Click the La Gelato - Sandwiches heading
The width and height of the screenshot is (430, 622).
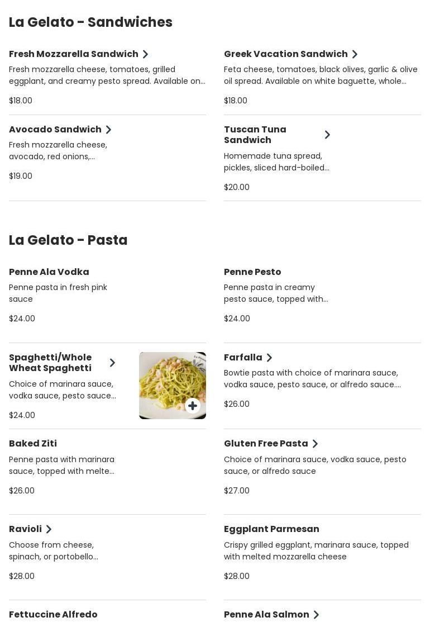[90, 22]
